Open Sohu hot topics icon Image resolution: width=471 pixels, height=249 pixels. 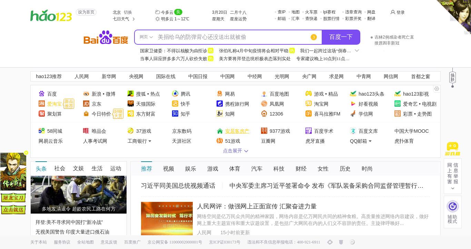131,94
